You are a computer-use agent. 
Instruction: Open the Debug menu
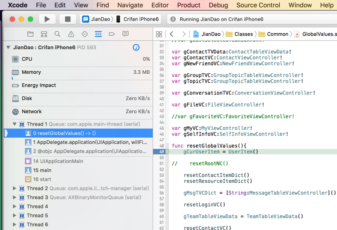click(218, 5)
